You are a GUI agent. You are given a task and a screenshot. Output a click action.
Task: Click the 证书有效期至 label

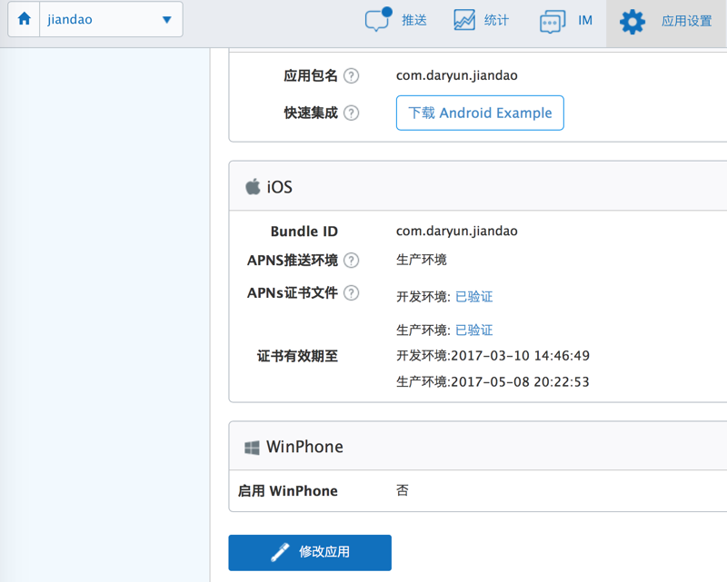[x=297, y=356]
